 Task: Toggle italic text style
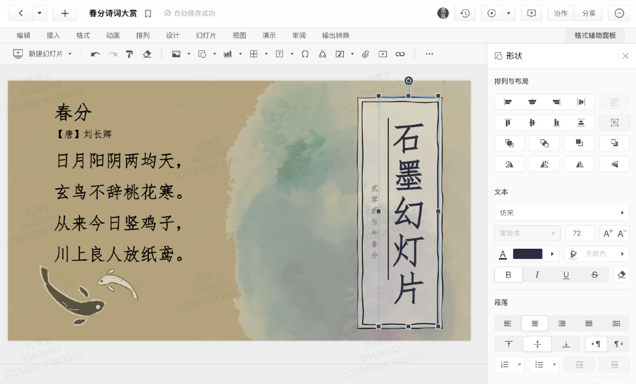click(537, 275)
